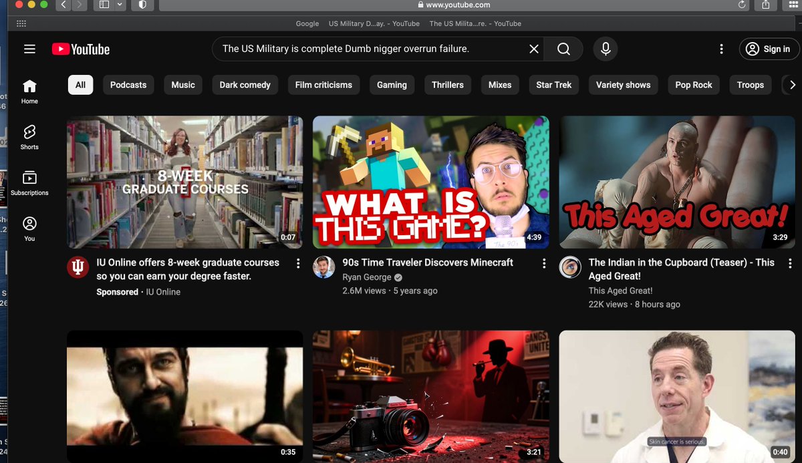Click the YouTube logo
Viewport: 802px width, 463px height.
pyautogui.click(x=80, y=49)
